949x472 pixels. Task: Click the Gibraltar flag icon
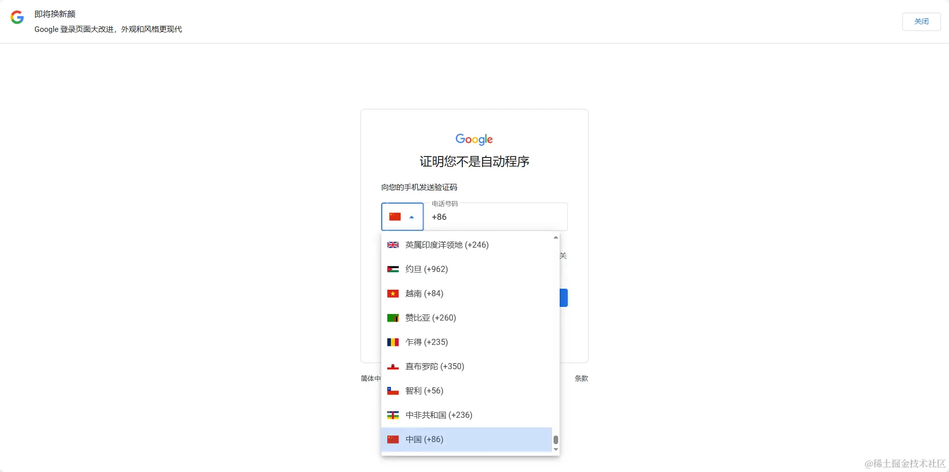tap(393, 367)
